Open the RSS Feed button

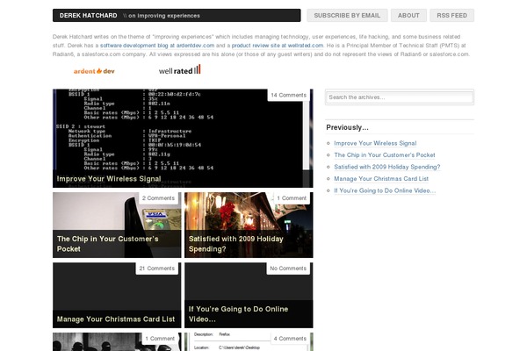pyautogui.click(x=451, y=16)
